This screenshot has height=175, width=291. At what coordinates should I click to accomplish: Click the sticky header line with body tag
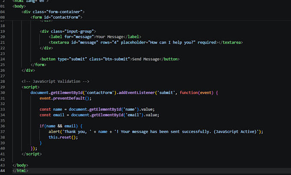[19, 6]
